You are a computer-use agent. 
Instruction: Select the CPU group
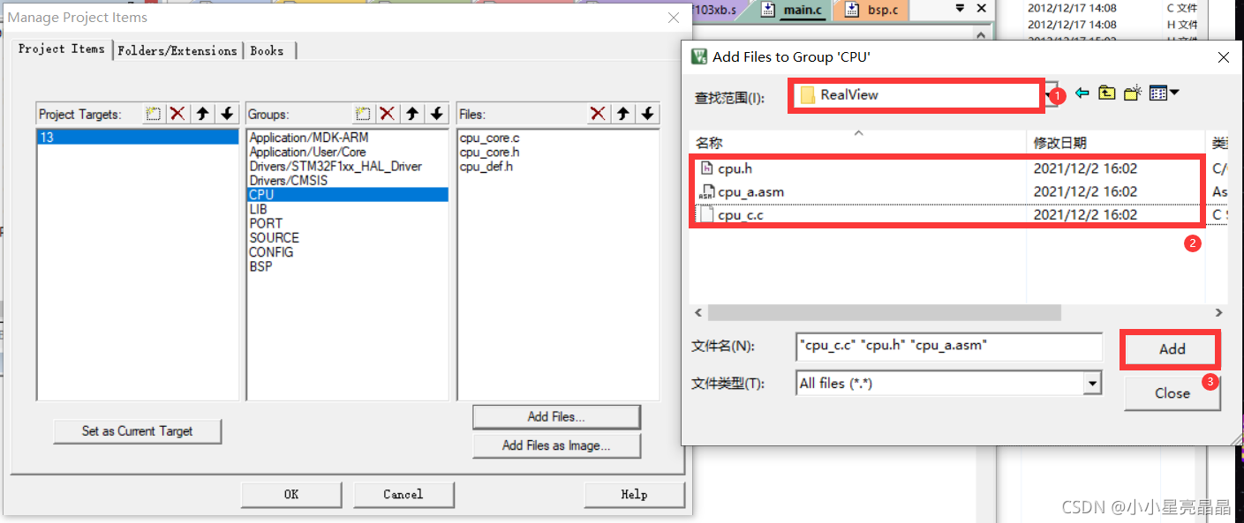coord(348,195)
